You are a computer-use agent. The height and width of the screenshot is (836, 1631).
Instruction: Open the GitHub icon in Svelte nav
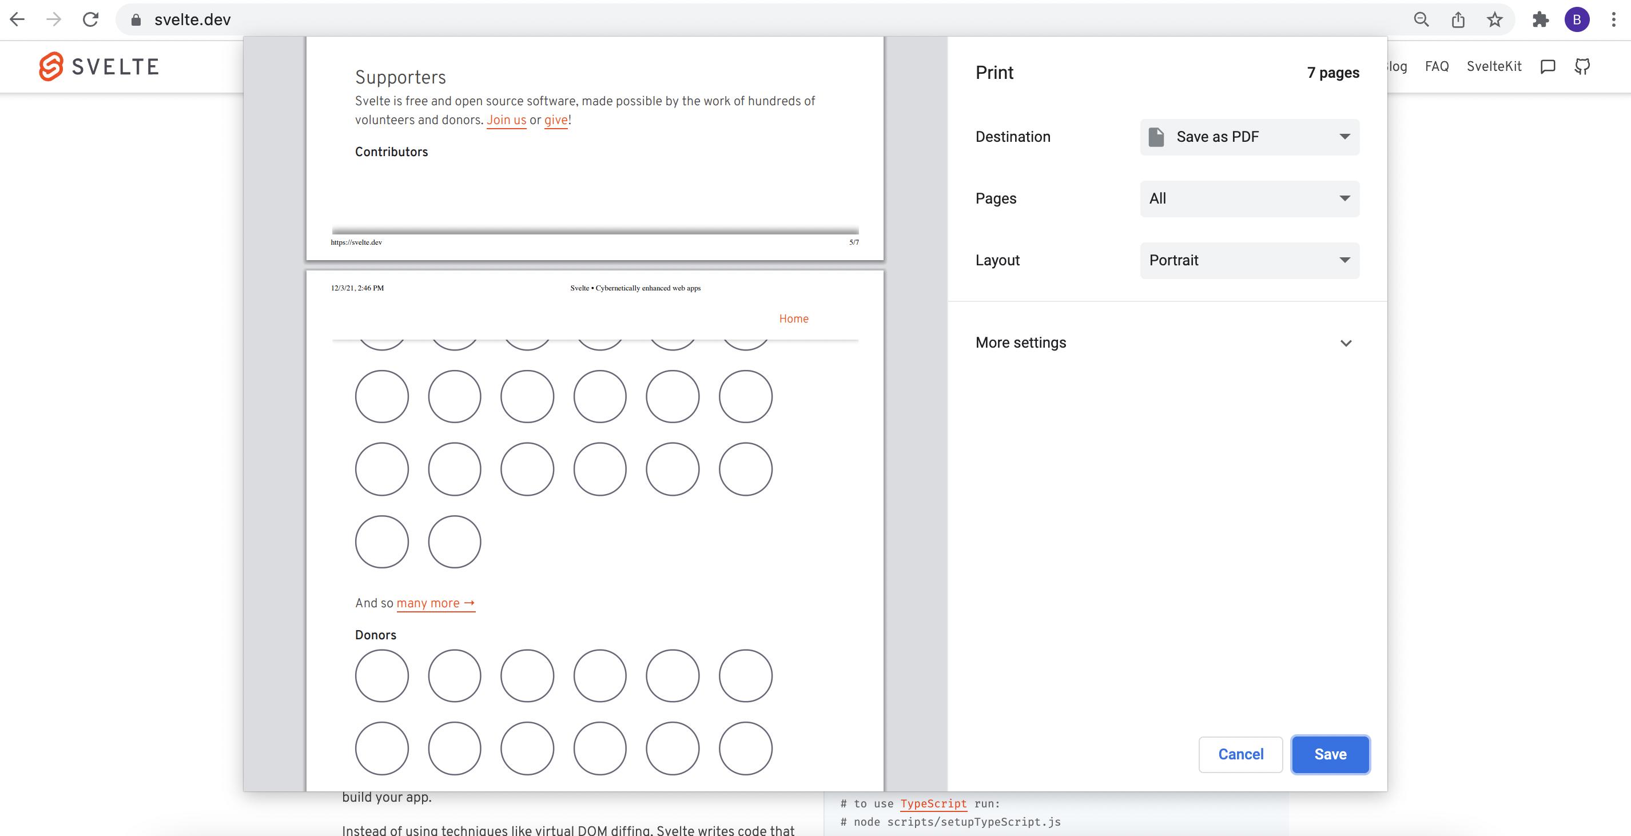pos(1582,66)
